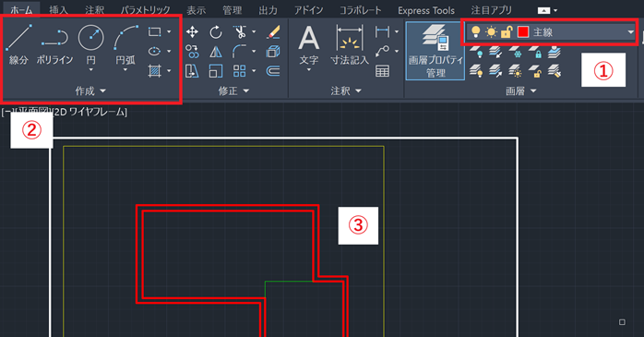Select the Explode box tool
This screenshot has height=337, width=644.
(x=273, y=52)
